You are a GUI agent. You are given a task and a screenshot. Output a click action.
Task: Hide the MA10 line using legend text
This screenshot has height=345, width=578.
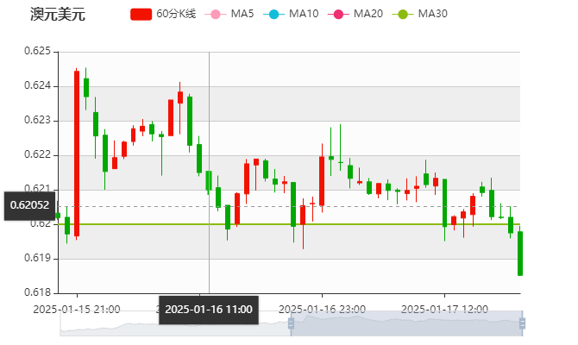(x=304, y=14)
